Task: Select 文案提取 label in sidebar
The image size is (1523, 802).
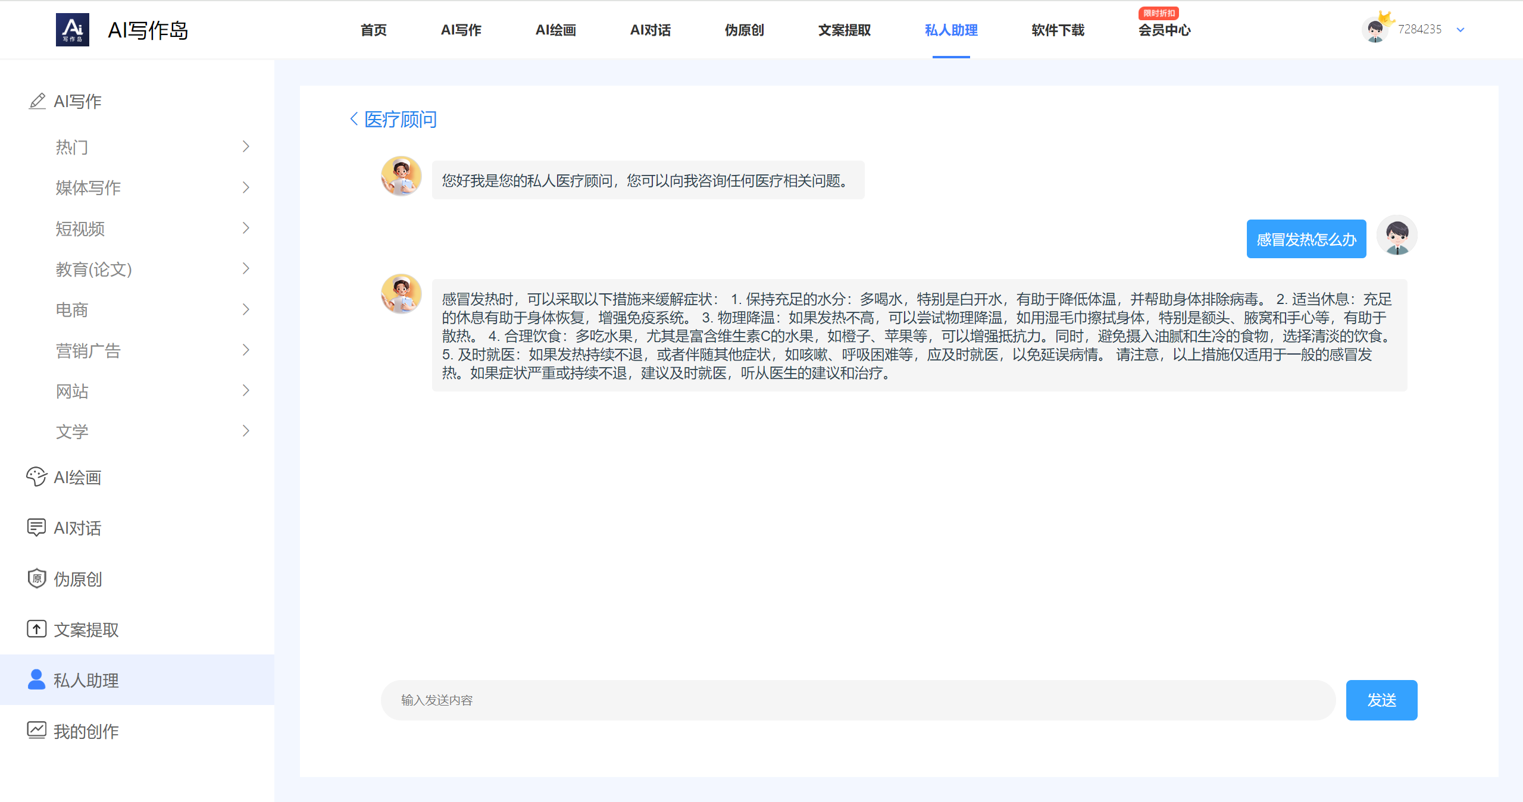Action: click(x=86, y=629)
